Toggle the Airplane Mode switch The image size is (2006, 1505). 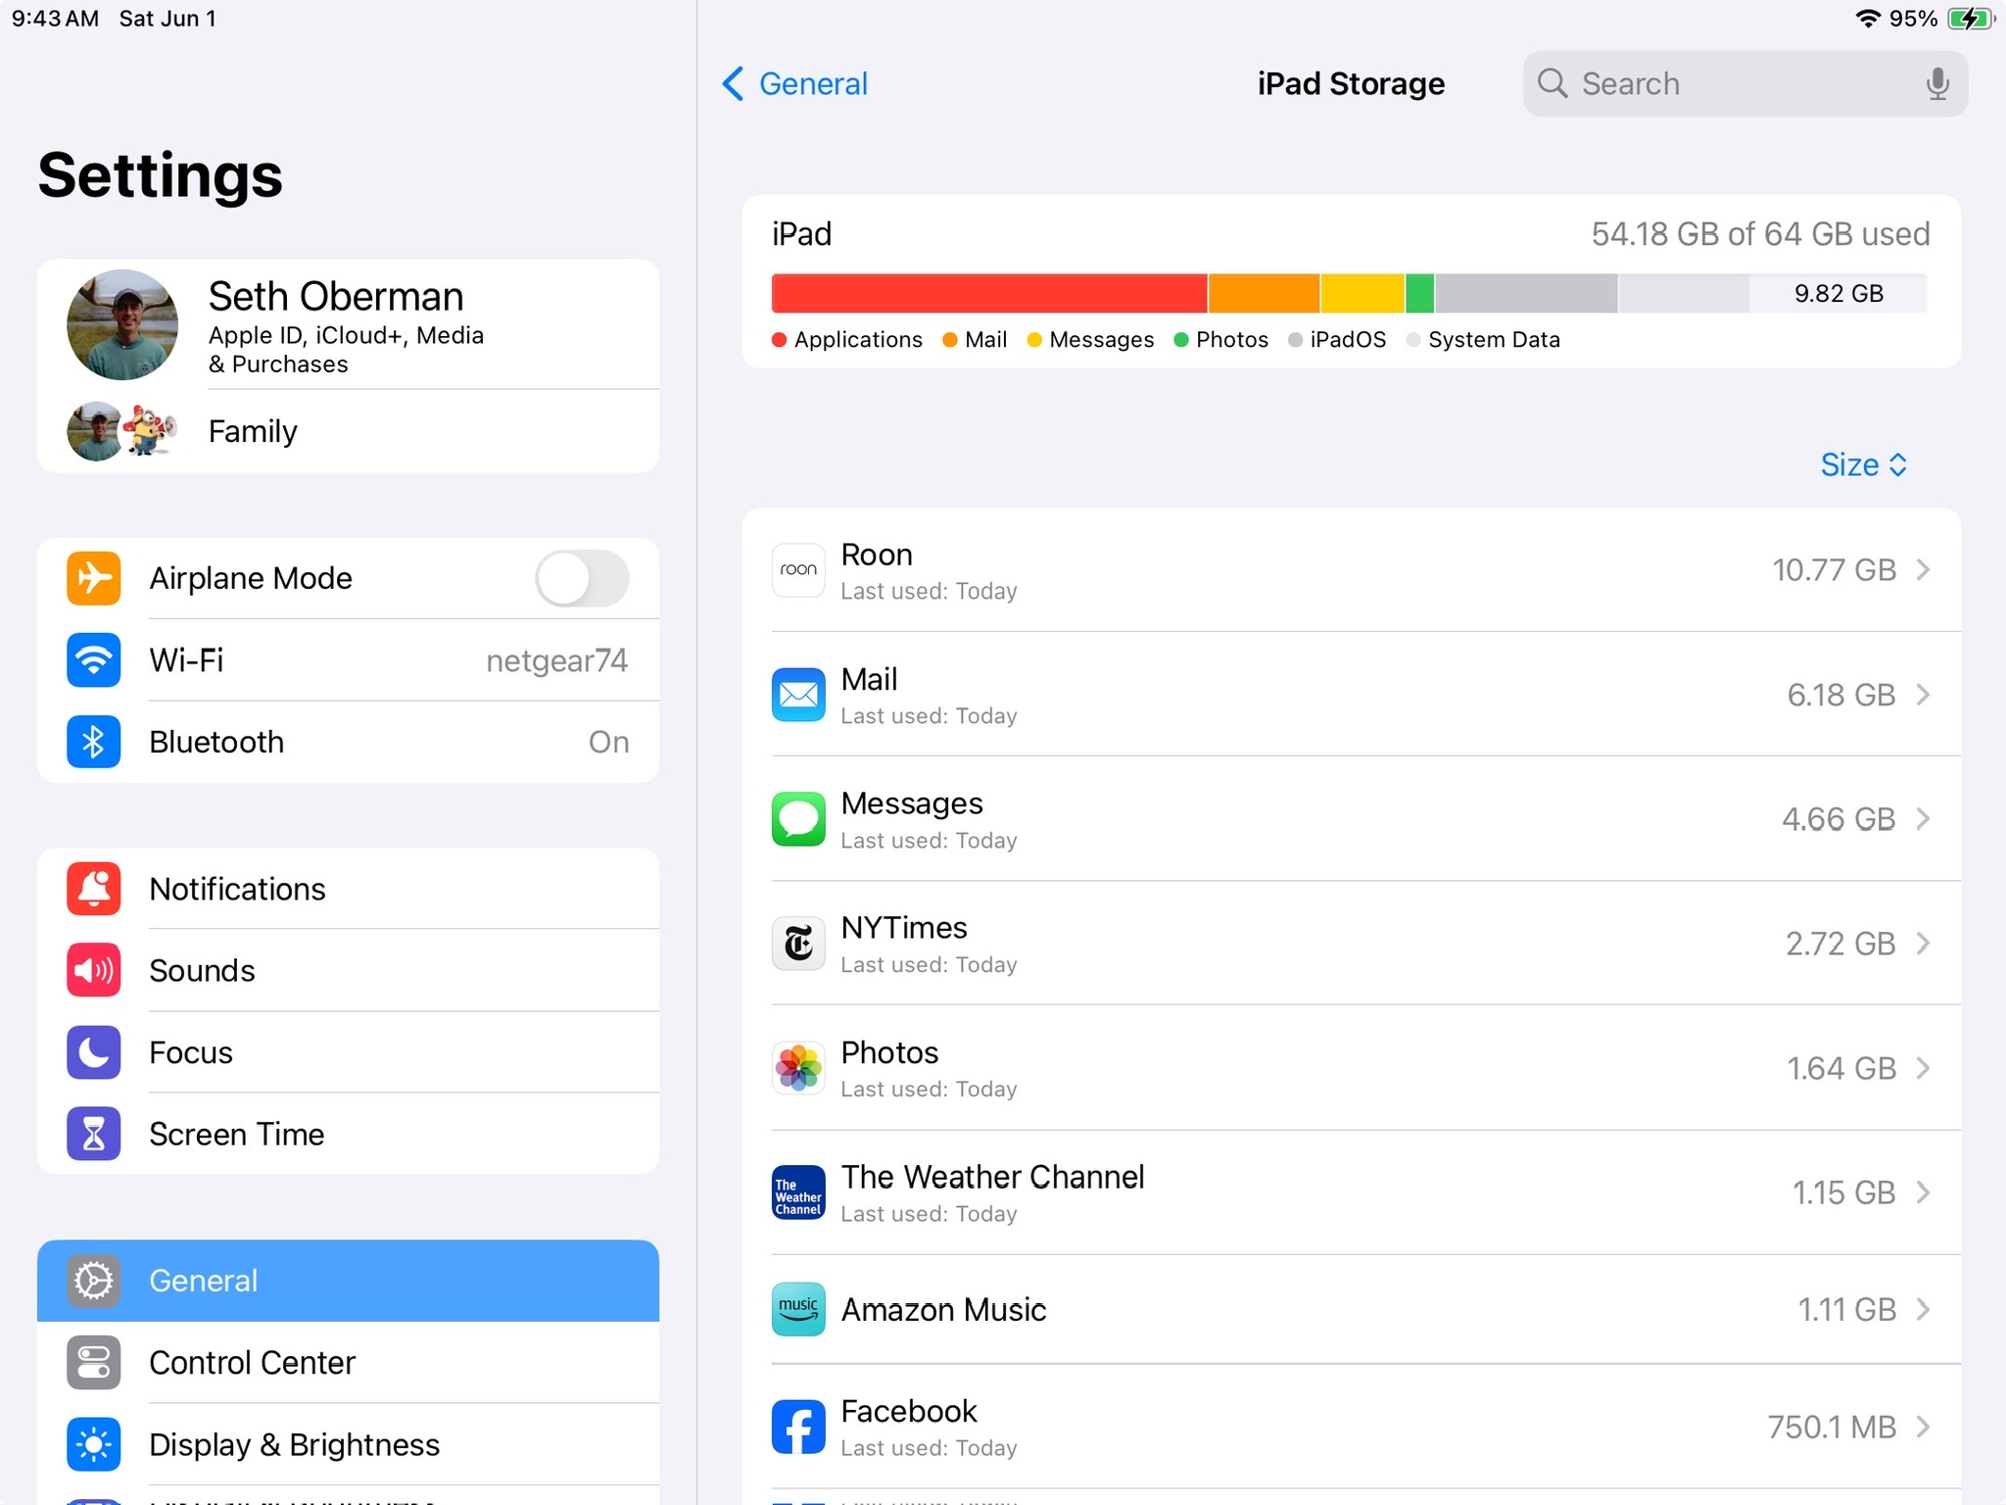pyautogui.click(x=582, y=578)
